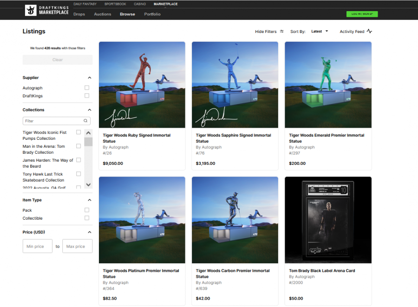Enable the Collectible item type checkbox
The height and width of the screenshot is (307, 418).
click(x=87, y=218)
